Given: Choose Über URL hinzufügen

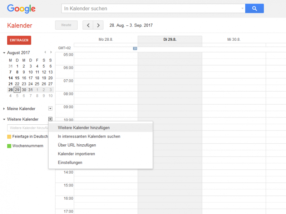Looking at the screenshot, I should 100,145.
